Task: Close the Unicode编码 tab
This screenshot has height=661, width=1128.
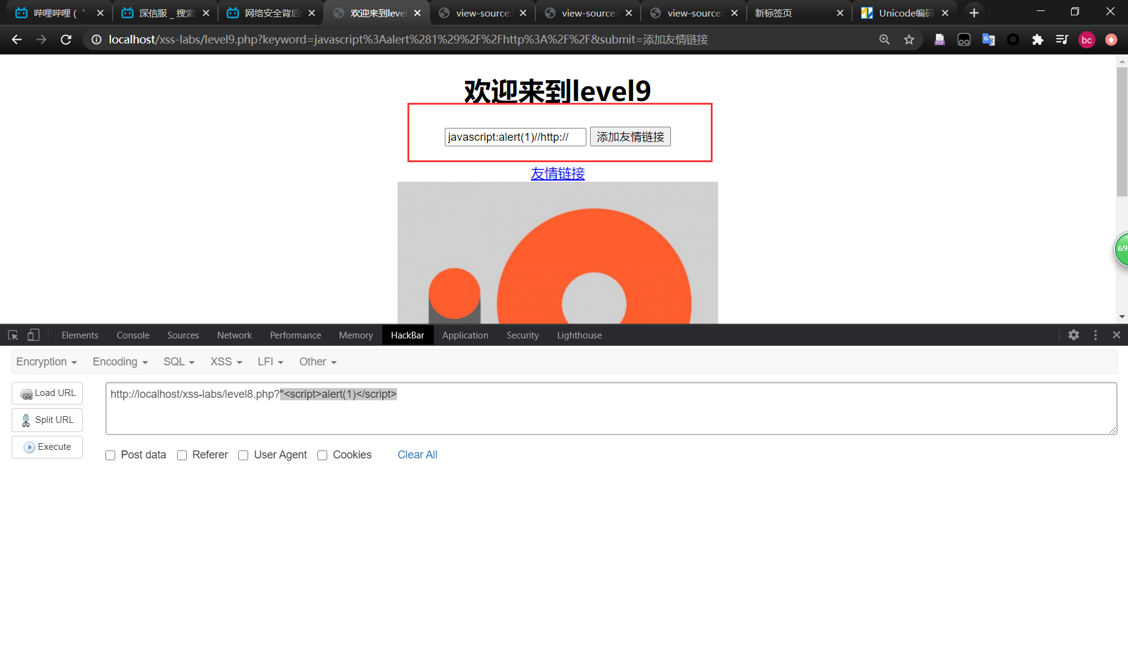Action: tap(945, 13)
